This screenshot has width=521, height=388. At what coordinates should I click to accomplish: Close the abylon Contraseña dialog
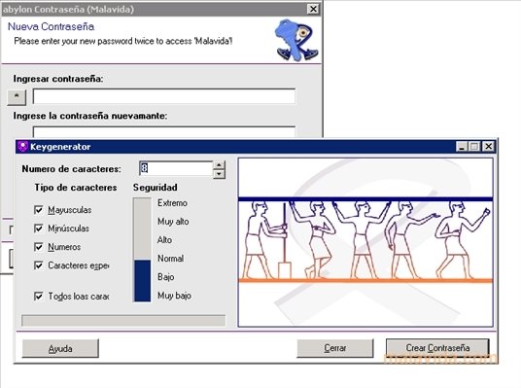[x=313, y=9]
